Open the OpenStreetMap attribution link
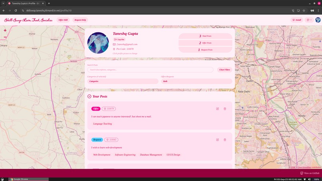 tap(304, 167)
